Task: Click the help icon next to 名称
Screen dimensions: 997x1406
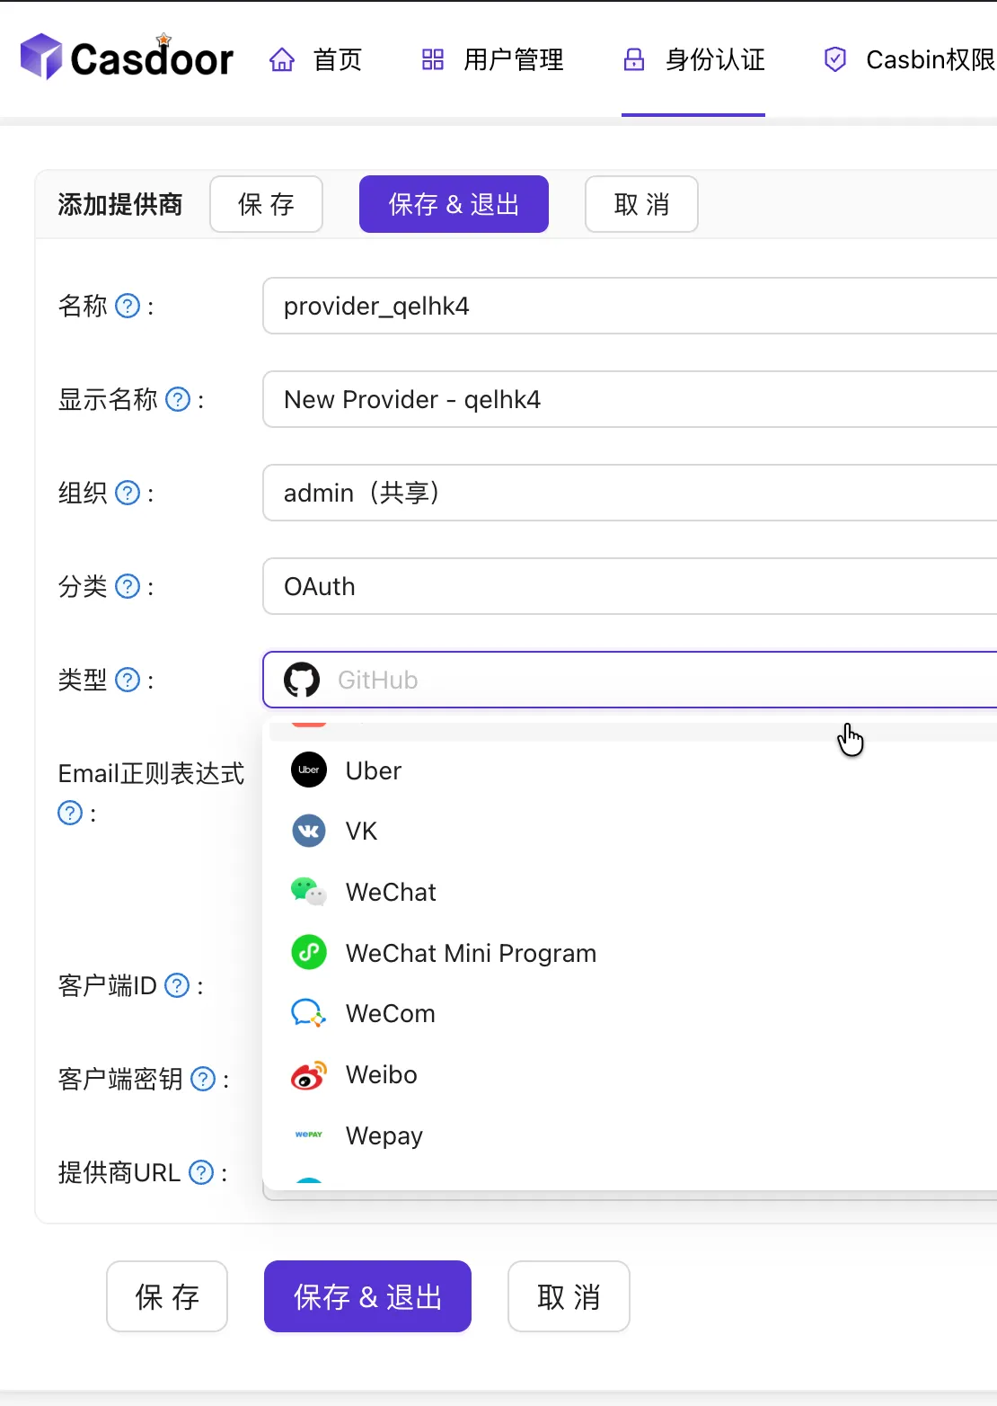Action: [x=128, y=307]
